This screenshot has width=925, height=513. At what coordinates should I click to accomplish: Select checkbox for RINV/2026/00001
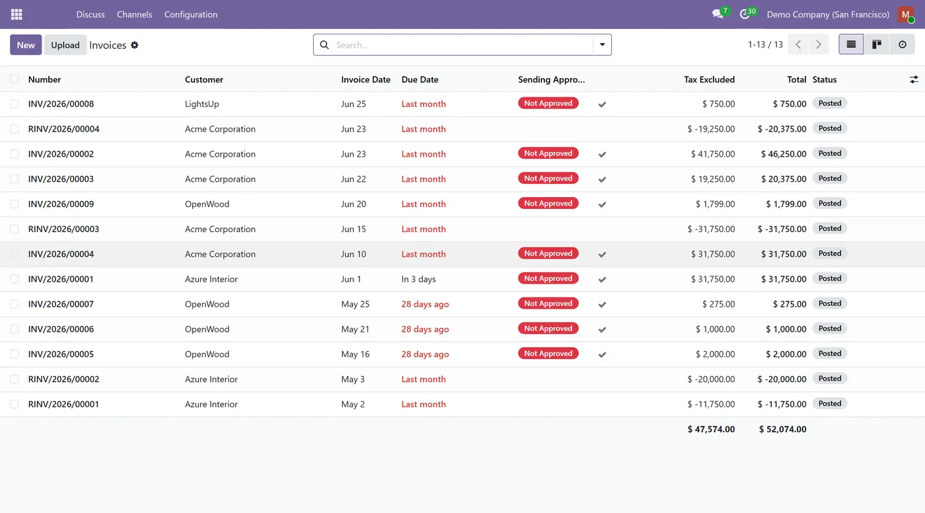15,404
